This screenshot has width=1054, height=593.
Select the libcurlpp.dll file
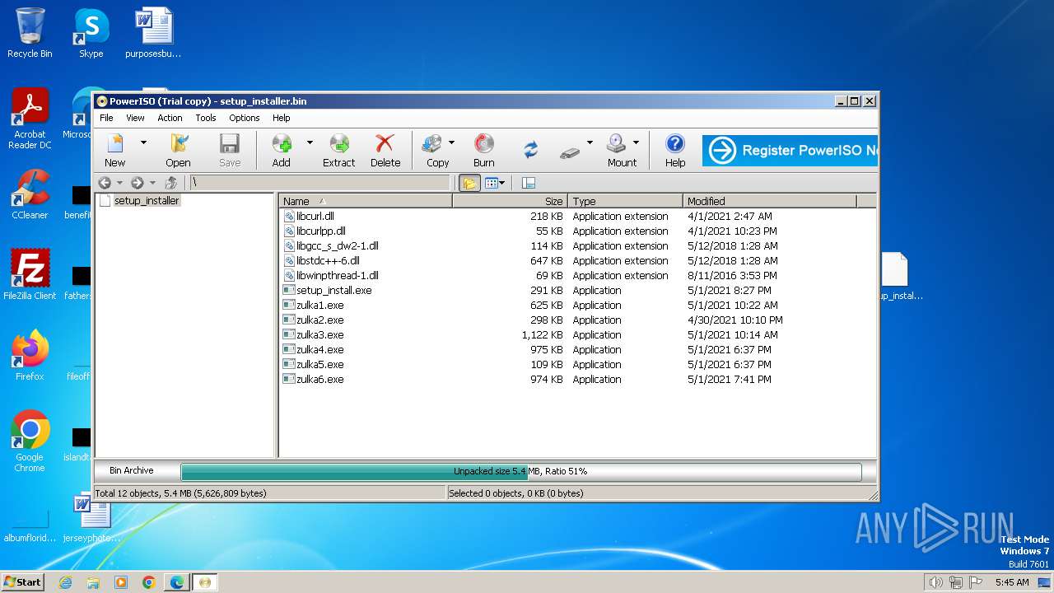pyautogui.click(x=321, y=231)
